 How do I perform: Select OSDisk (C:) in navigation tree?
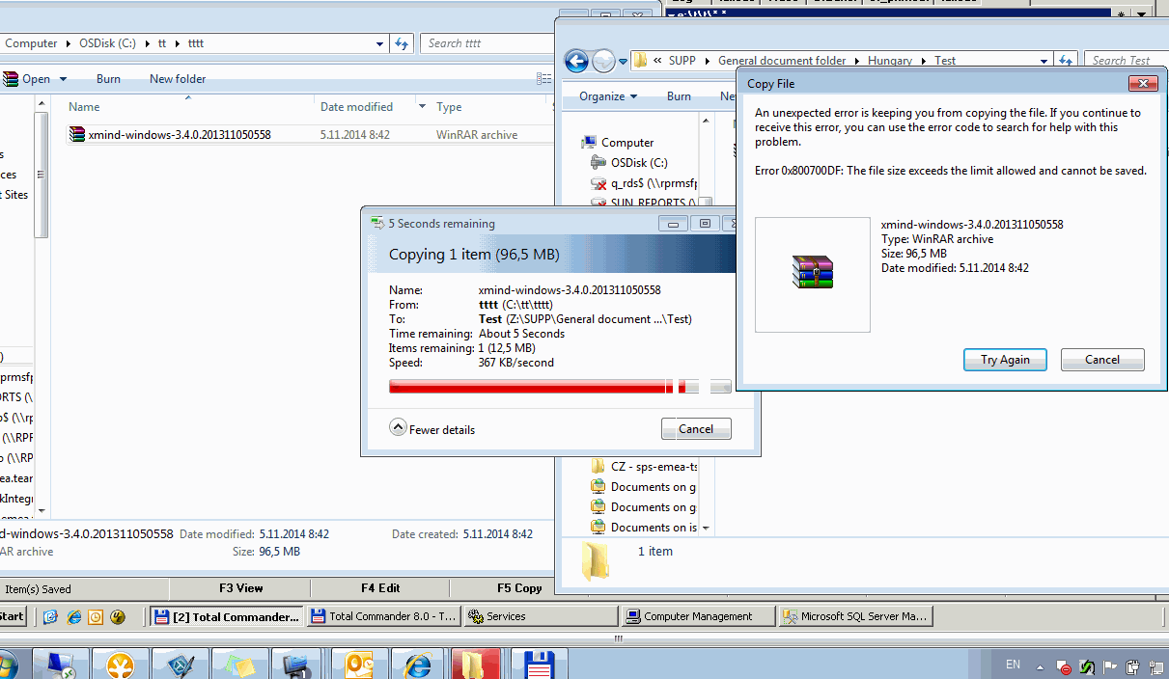pyautogui.click(x=639, y=163)
